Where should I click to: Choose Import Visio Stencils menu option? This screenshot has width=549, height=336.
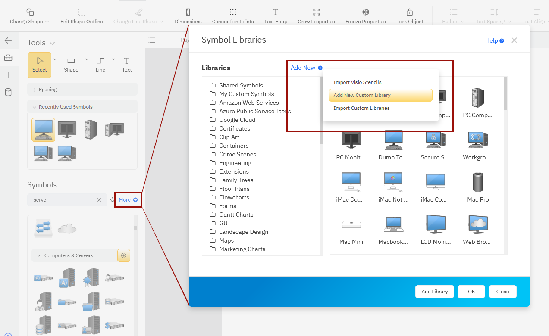tap(357, 82)
